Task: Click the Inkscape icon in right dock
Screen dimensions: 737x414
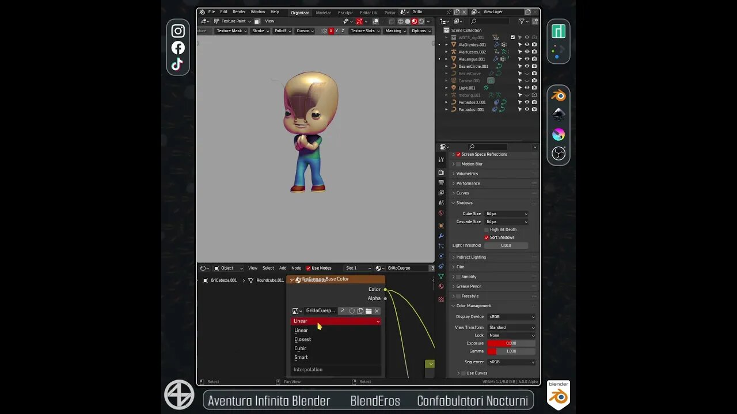Action: 559,115
